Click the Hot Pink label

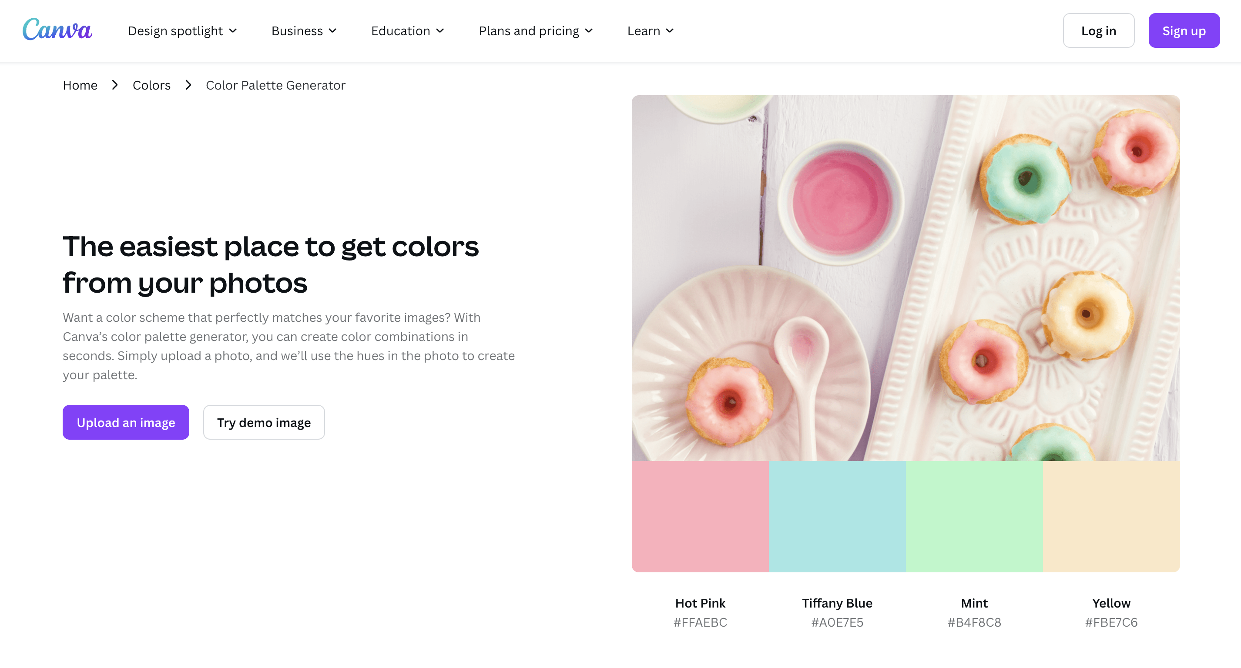coord(700,603)
